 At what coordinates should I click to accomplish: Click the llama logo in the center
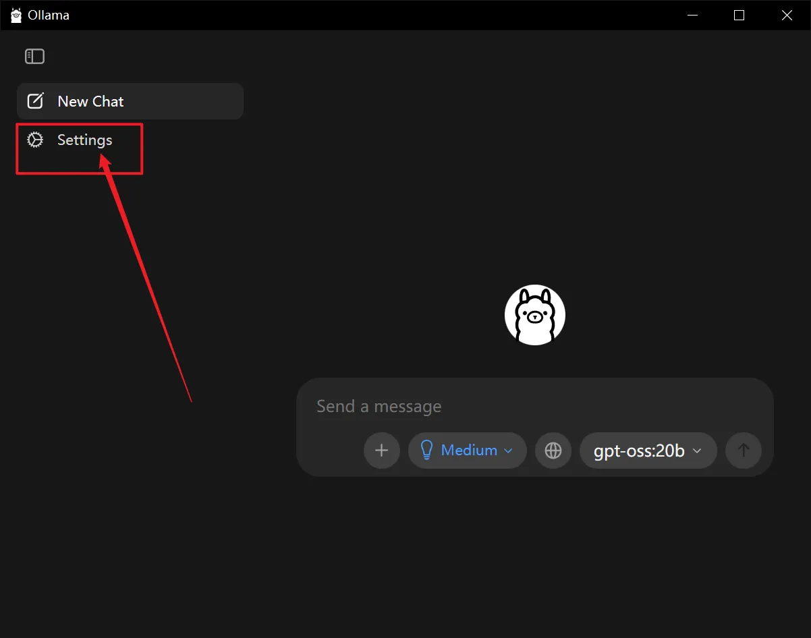pos(535,315)
